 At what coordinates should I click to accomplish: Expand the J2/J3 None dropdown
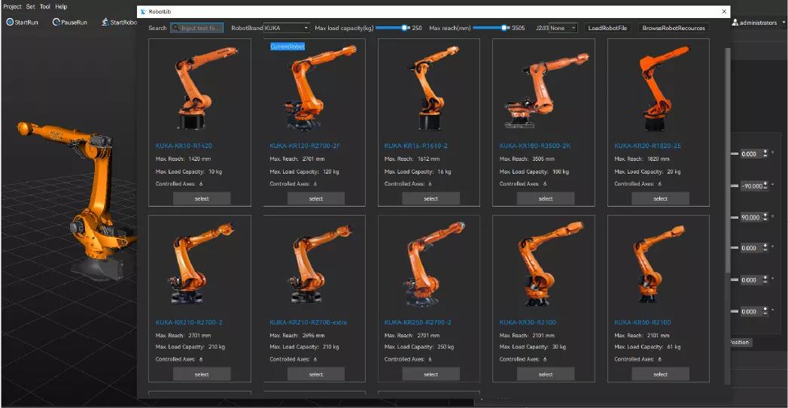click(x=563, y=28)
